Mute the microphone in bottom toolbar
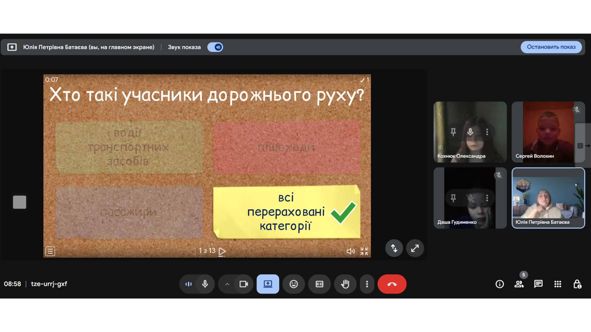 click(x=205, y=284)
